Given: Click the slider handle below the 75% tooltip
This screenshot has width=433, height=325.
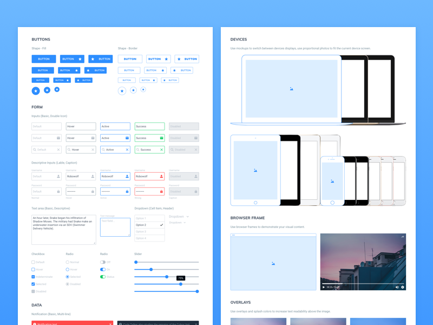Looking at the screenshot, I should click(x=181, y=284).
